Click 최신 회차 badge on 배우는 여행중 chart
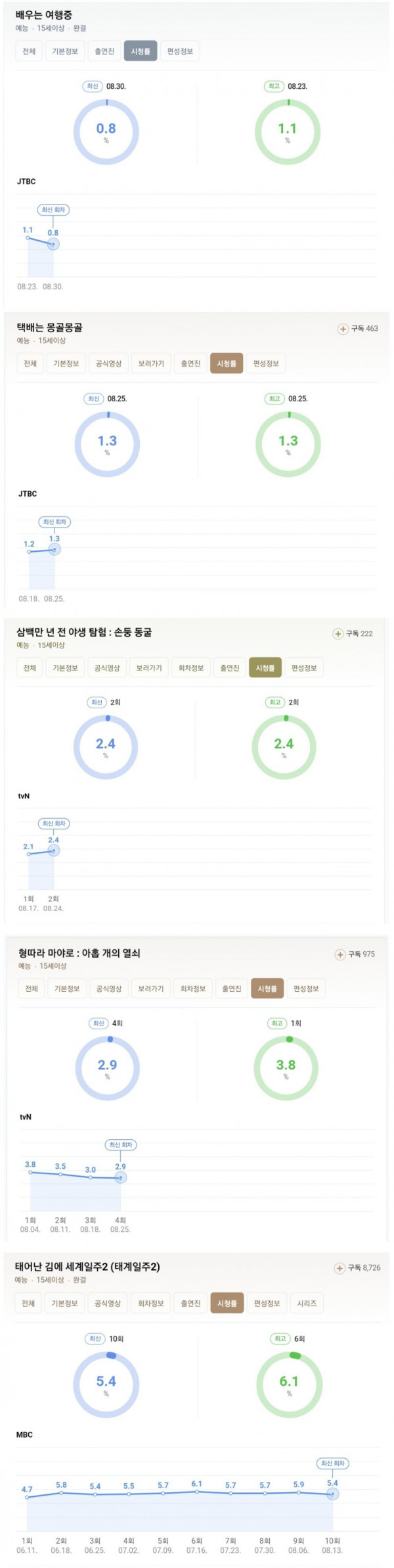The image size is (394, 1568). click(53, 210)
